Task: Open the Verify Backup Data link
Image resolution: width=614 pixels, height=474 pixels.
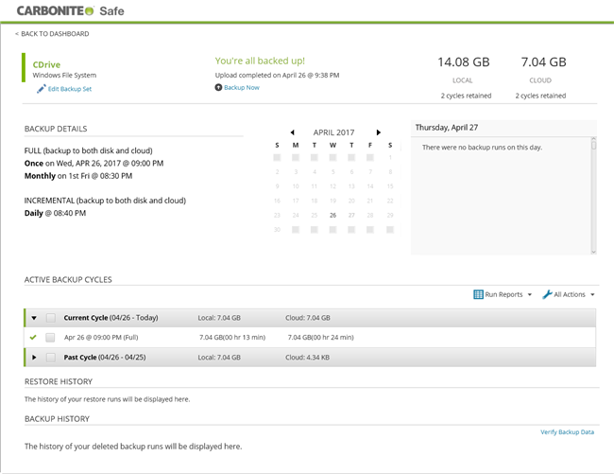Action: tap(567, 431)
